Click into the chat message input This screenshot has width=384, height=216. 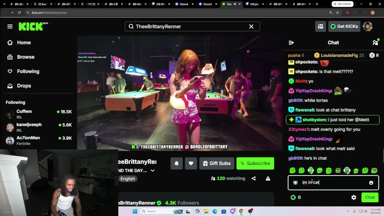[x=333, y=182]
